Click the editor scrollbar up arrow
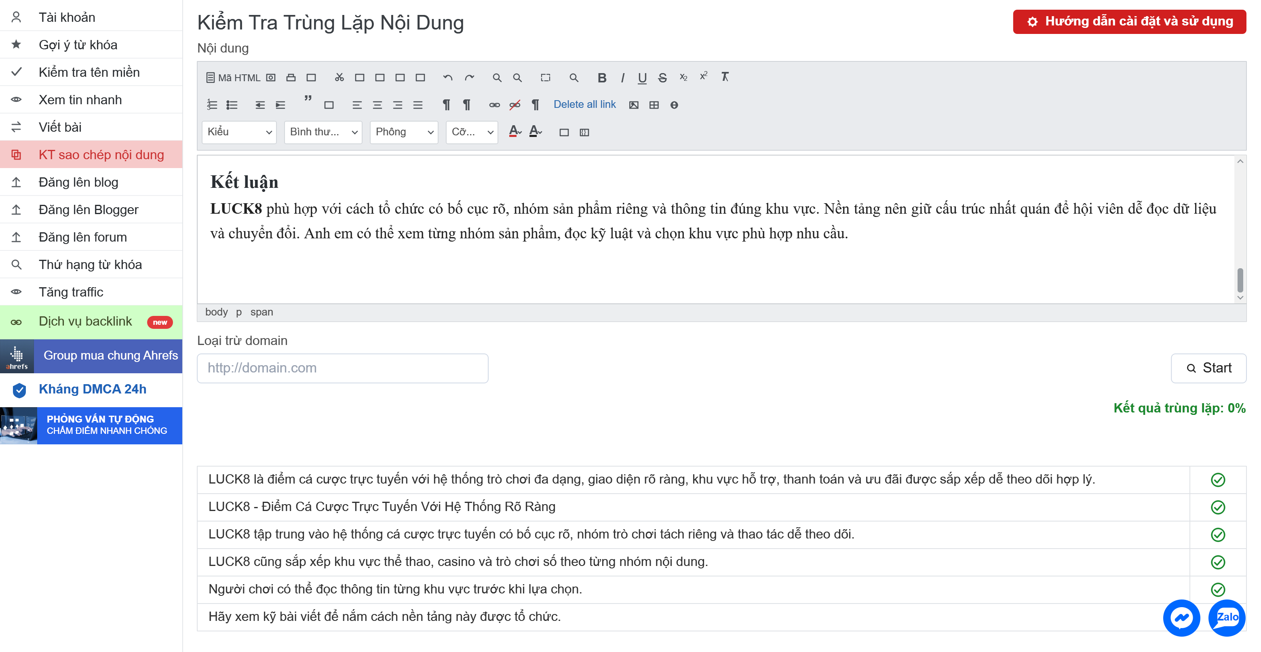Viewport: 1261px width, 652px height. (x=1240, y=162)
